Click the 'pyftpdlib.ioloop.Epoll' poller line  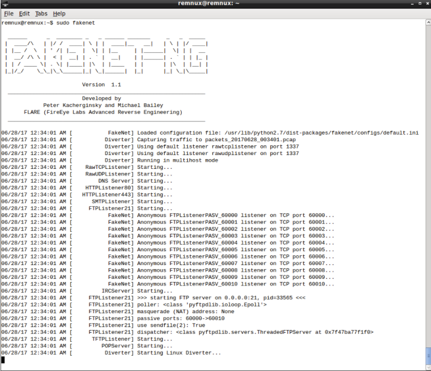point(134,304)
